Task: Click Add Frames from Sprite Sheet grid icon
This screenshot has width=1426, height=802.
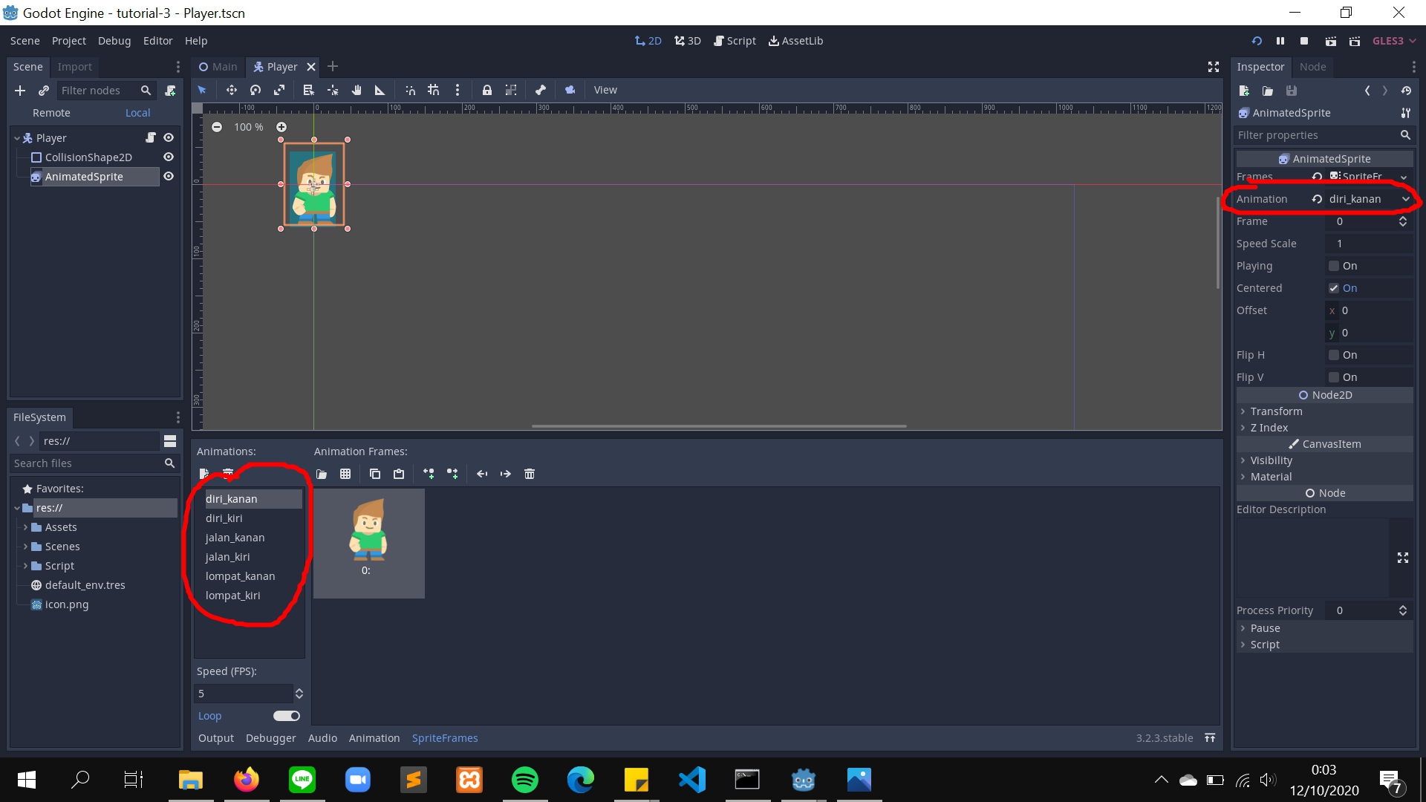Action: pos(345,474)
